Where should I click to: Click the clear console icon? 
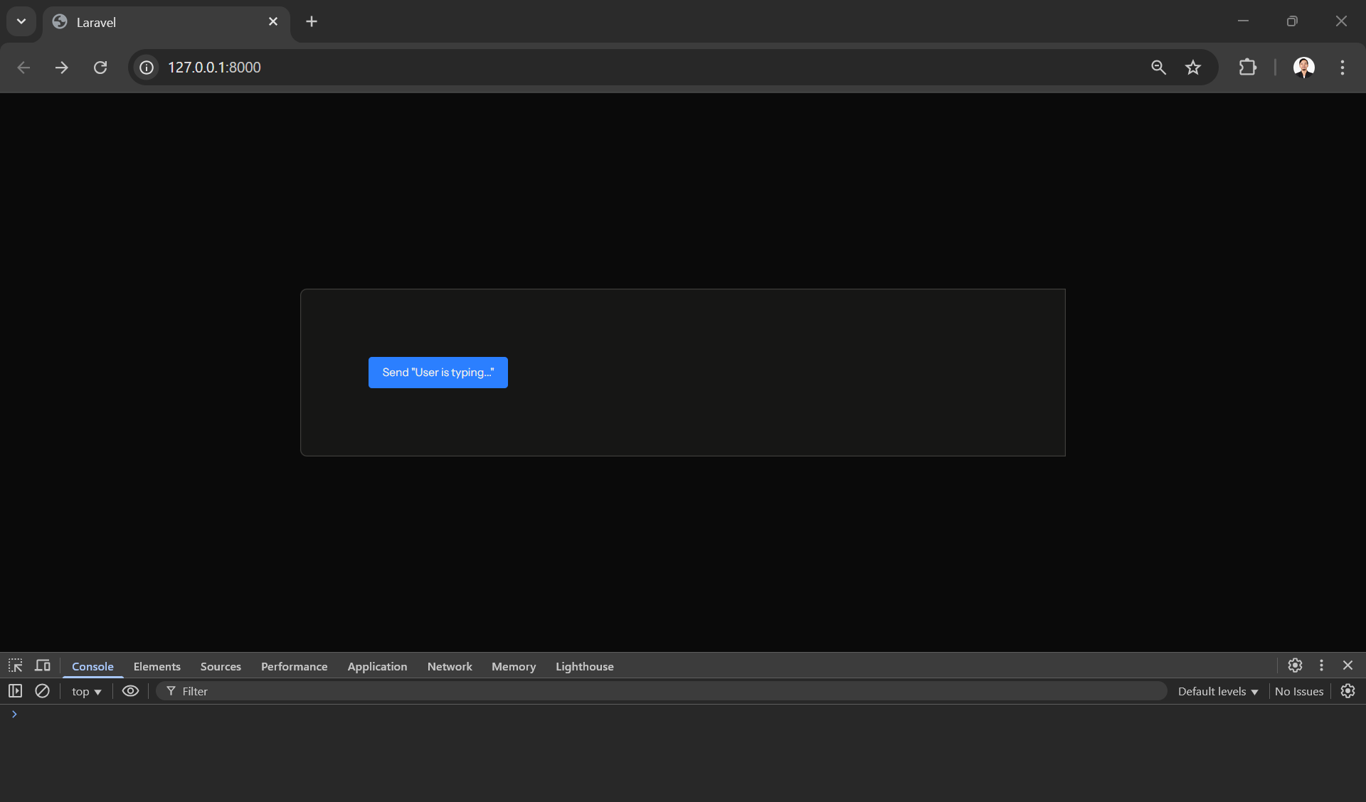(x=42, y=691)
